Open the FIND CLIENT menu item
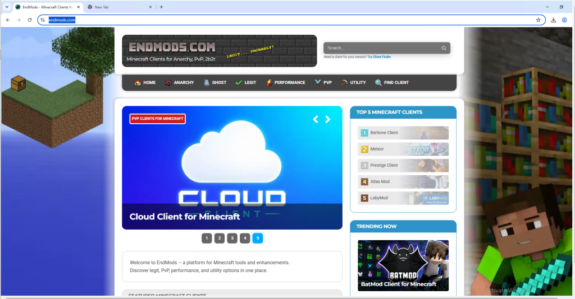Screen dimensions: 575x299 tap(392, 83)
